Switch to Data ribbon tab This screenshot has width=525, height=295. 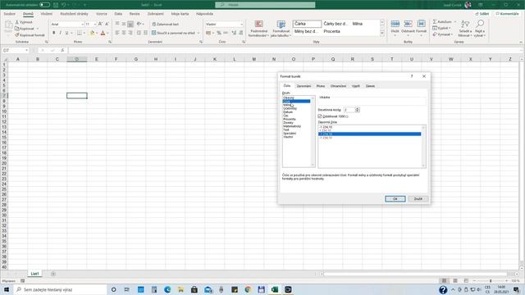click(x=118, y=14)
